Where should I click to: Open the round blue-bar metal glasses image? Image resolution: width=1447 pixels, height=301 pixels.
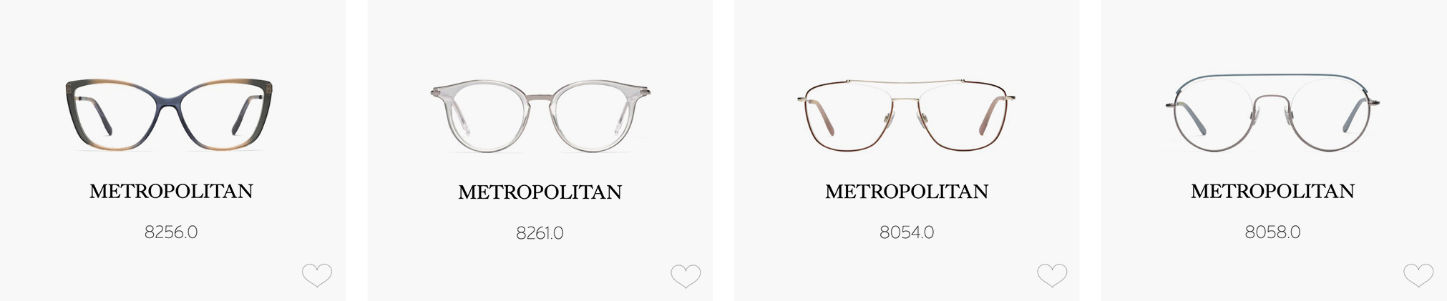(x=1273, y=113)
